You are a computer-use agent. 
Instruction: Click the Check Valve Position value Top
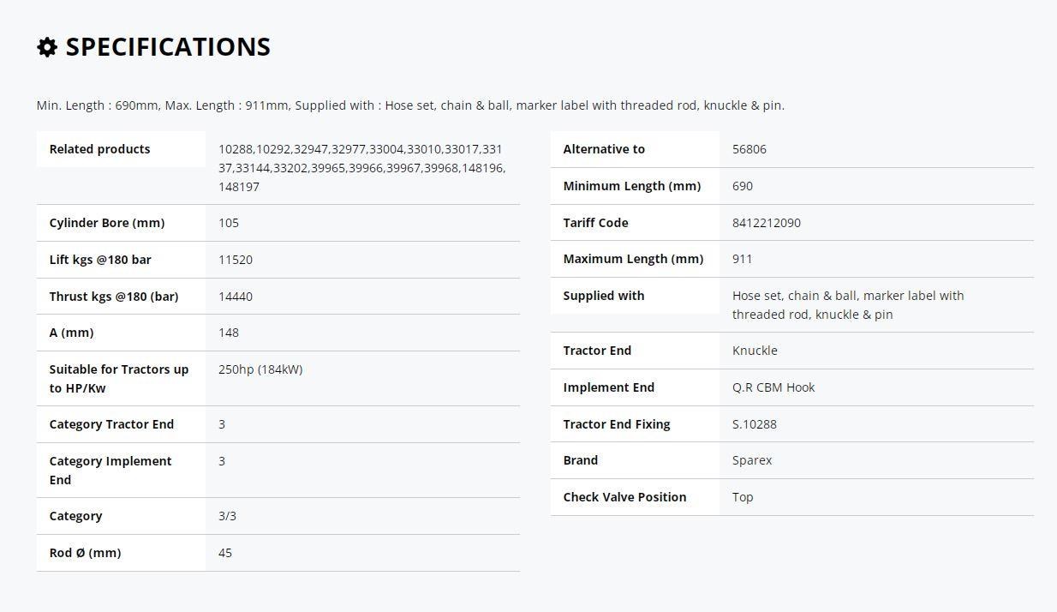tap(743, 497)
